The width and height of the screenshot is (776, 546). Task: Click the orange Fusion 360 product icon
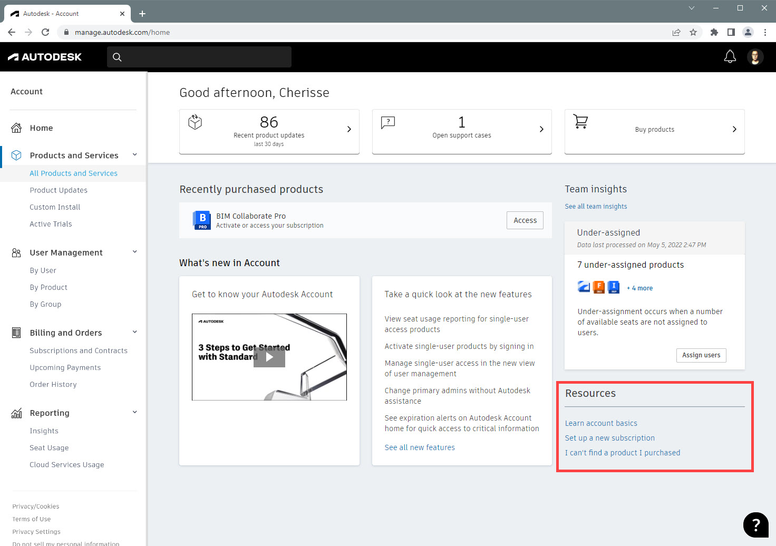(599, 287)
